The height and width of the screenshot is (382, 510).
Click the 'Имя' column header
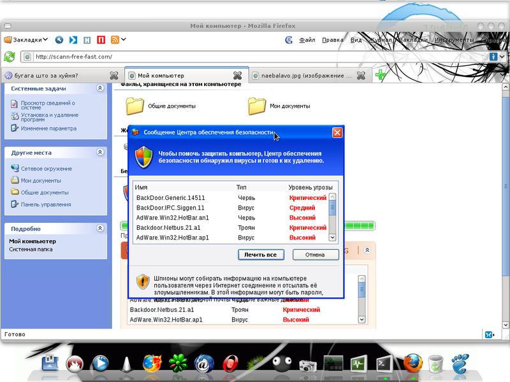[x=141, y=187]
